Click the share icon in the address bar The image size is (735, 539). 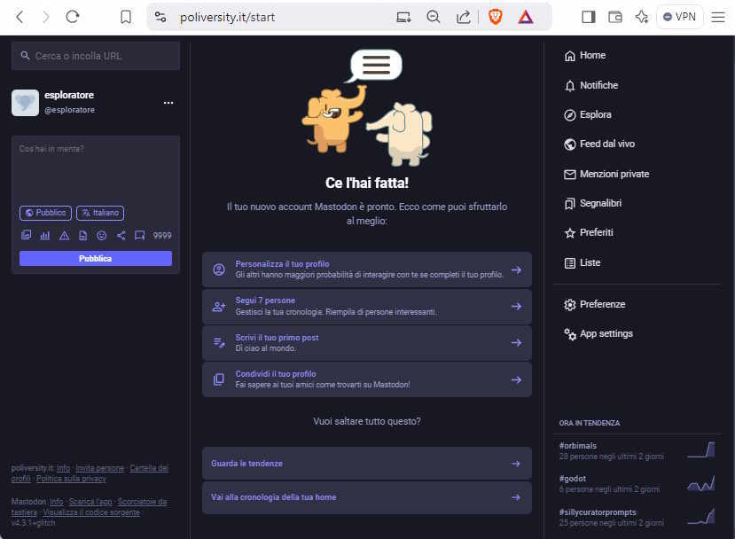pyautogui.click(x=463, y=18)
